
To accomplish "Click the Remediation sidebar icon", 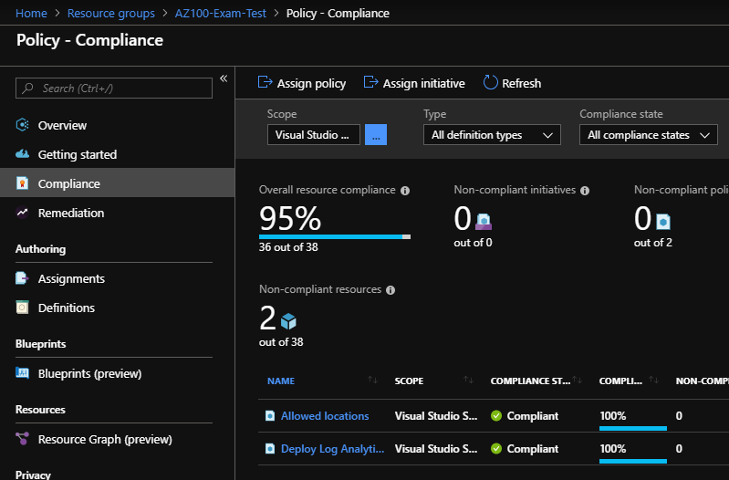I will click(23, 213).
